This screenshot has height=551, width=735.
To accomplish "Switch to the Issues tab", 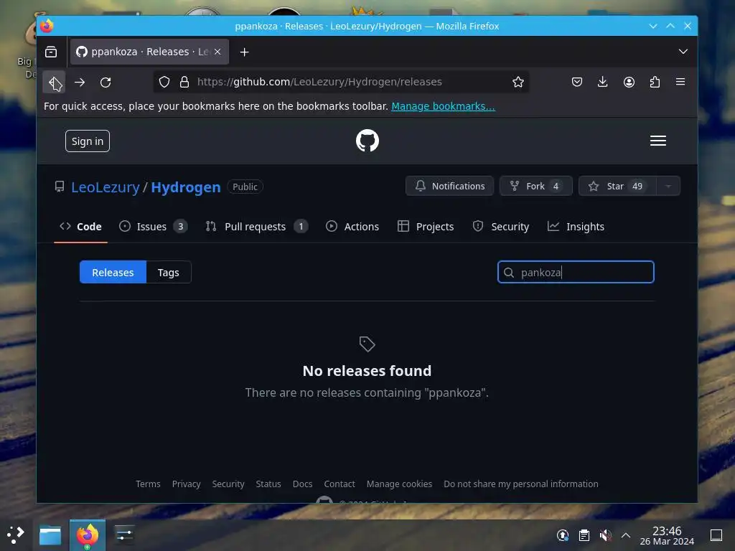I will [x=154, y=227].
